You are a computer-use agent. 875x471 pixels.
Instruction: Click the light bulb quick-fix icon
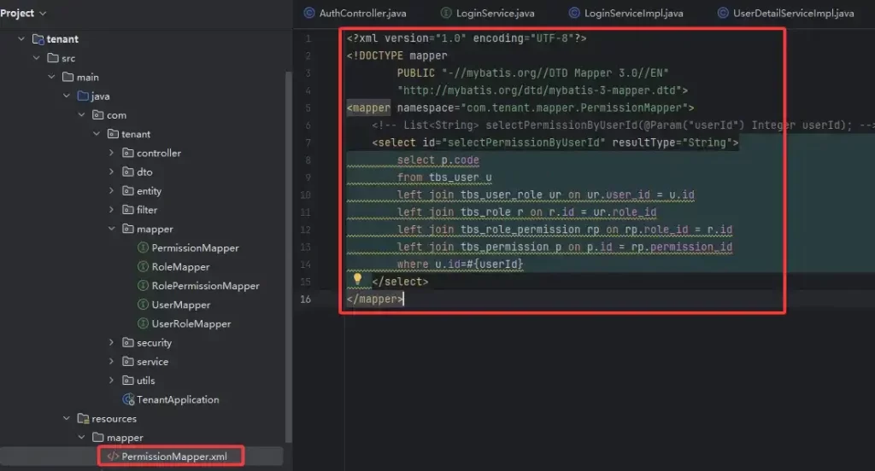(358, 279)
